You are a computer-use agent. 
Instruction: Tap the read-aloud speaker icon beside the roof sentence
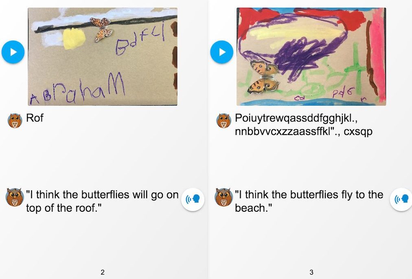pyautogui.click(x=193, y=199)
